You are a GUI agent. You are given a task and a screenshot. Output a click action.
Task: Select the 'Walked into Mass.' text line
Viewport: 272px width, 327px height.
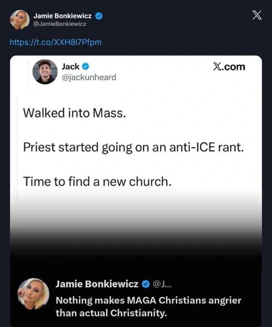pos(74,113)
